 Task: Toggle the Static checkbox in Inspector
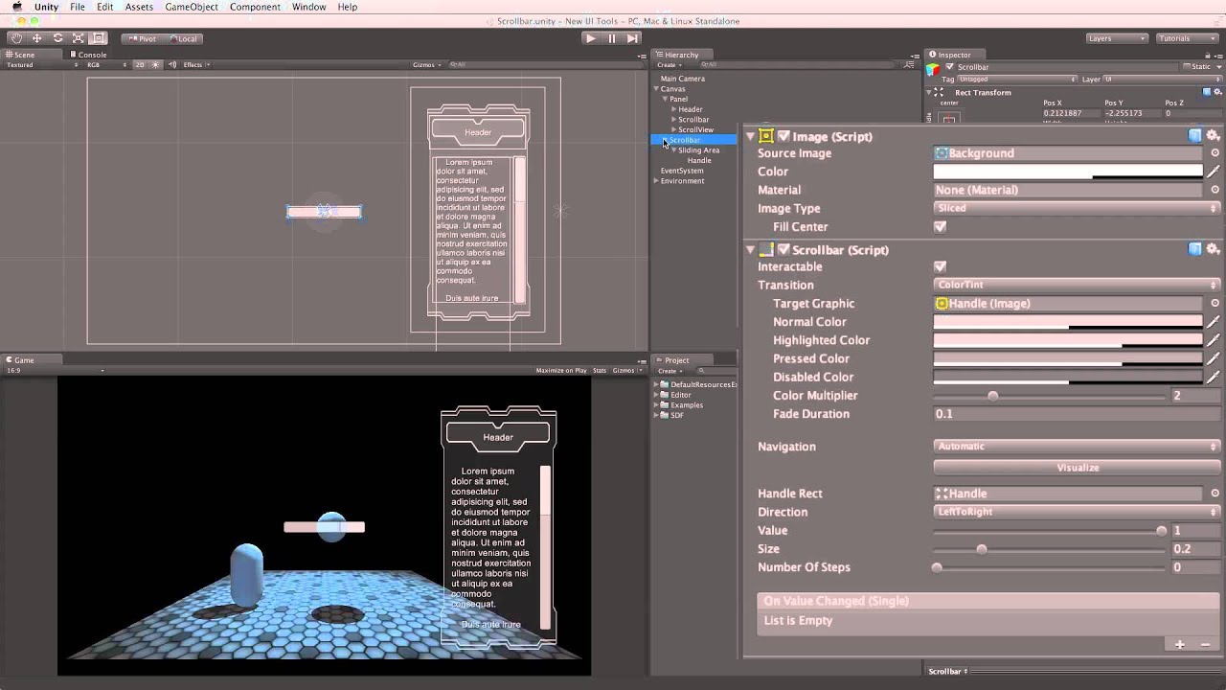point(1187,67)
